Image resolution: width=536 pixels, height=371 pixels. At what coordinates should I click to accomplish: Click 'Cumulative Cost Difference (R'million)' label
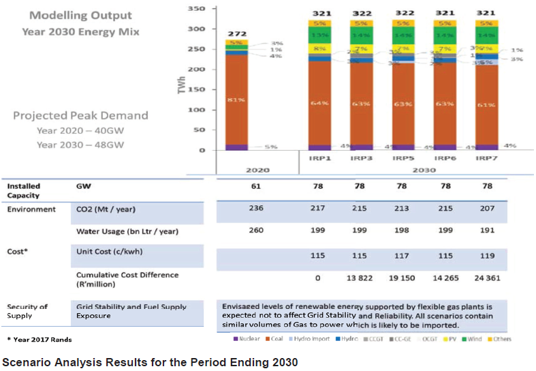[x=127, y=280]
